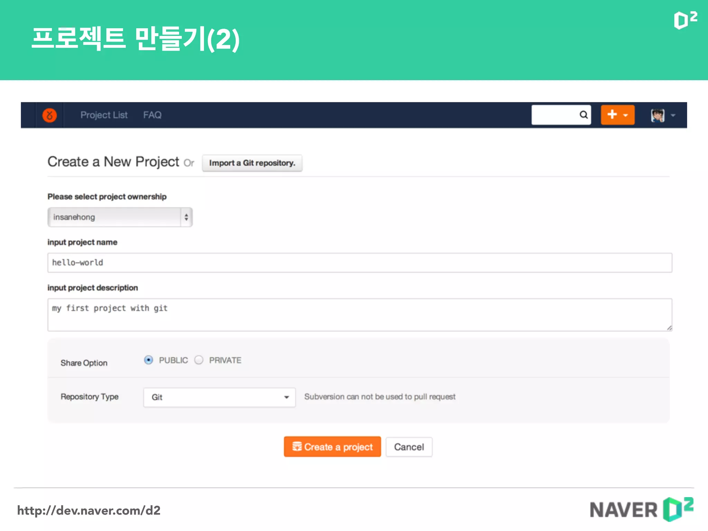708x531 pixels.
Task: Click the Cancel button
Action: click(x=409, y=447)
